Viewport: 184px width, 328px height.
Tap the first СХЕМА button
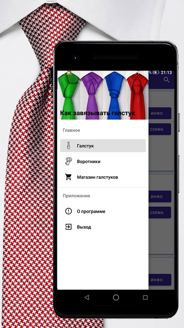160,129
